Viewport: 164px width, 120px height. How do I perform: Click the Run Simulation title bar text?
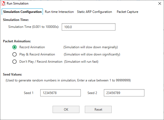point(17,3)
